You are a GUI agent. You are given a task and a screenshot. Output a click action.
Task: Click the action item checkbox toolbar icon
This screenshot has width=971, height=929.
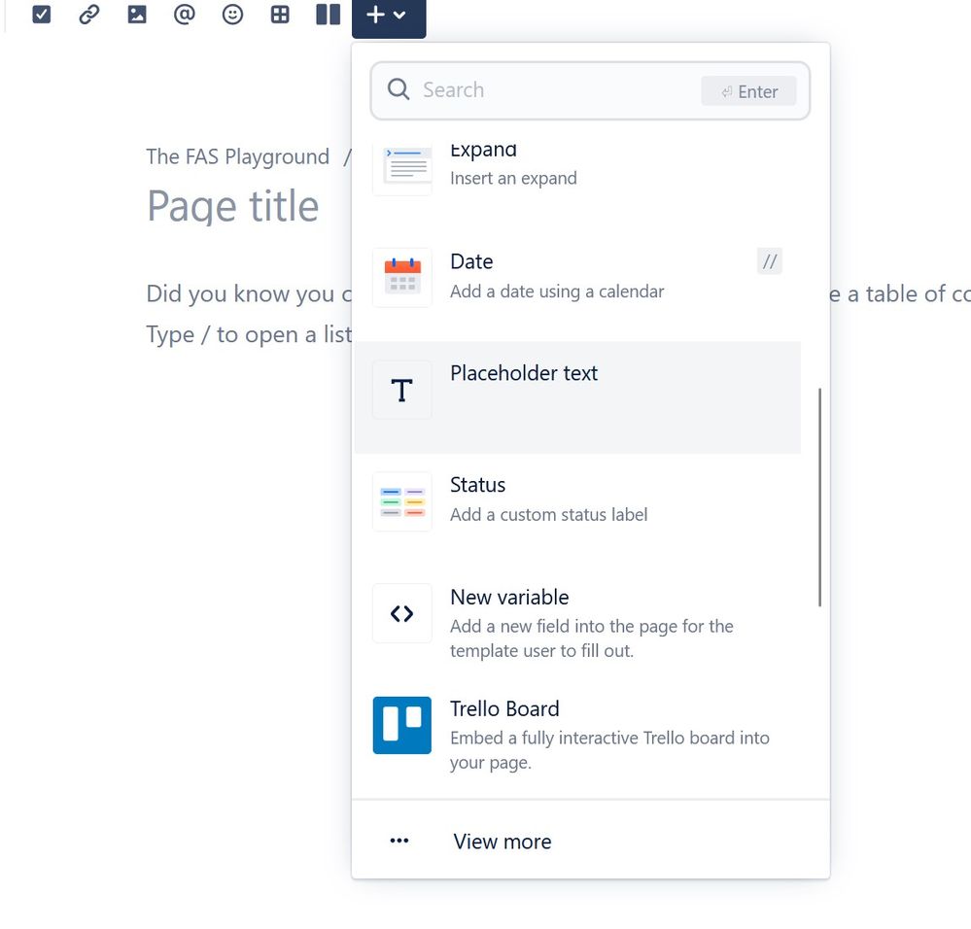pyautogui.click(x=41, y=14)
